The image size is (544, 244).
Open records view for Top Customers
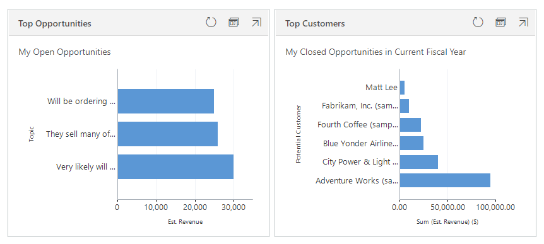500,23
